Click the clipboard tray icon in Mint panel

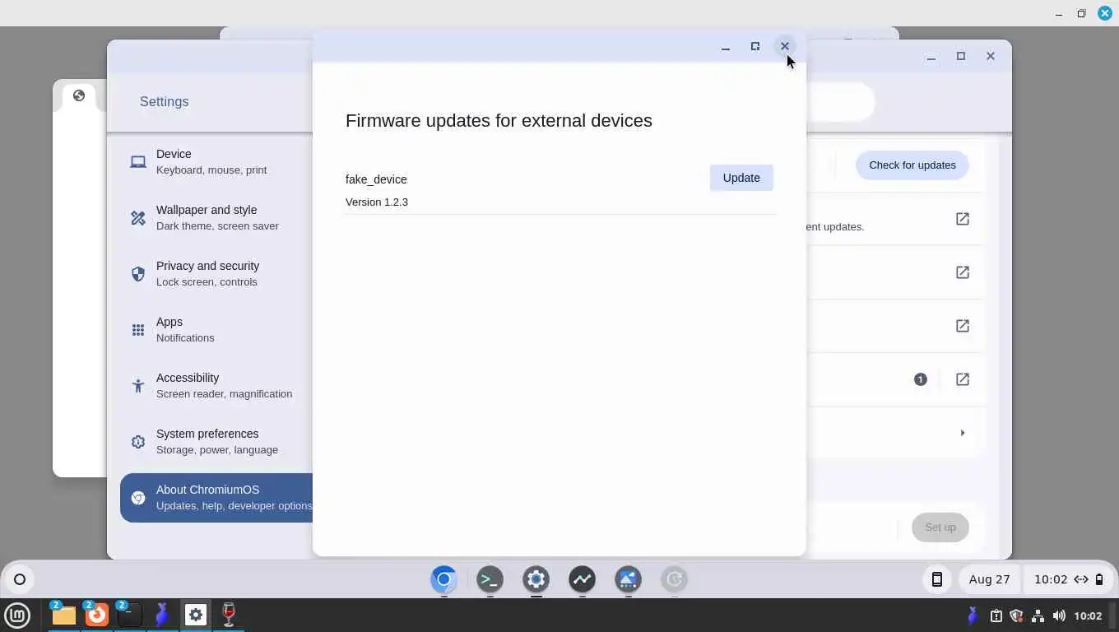click(x=996, y=616)
